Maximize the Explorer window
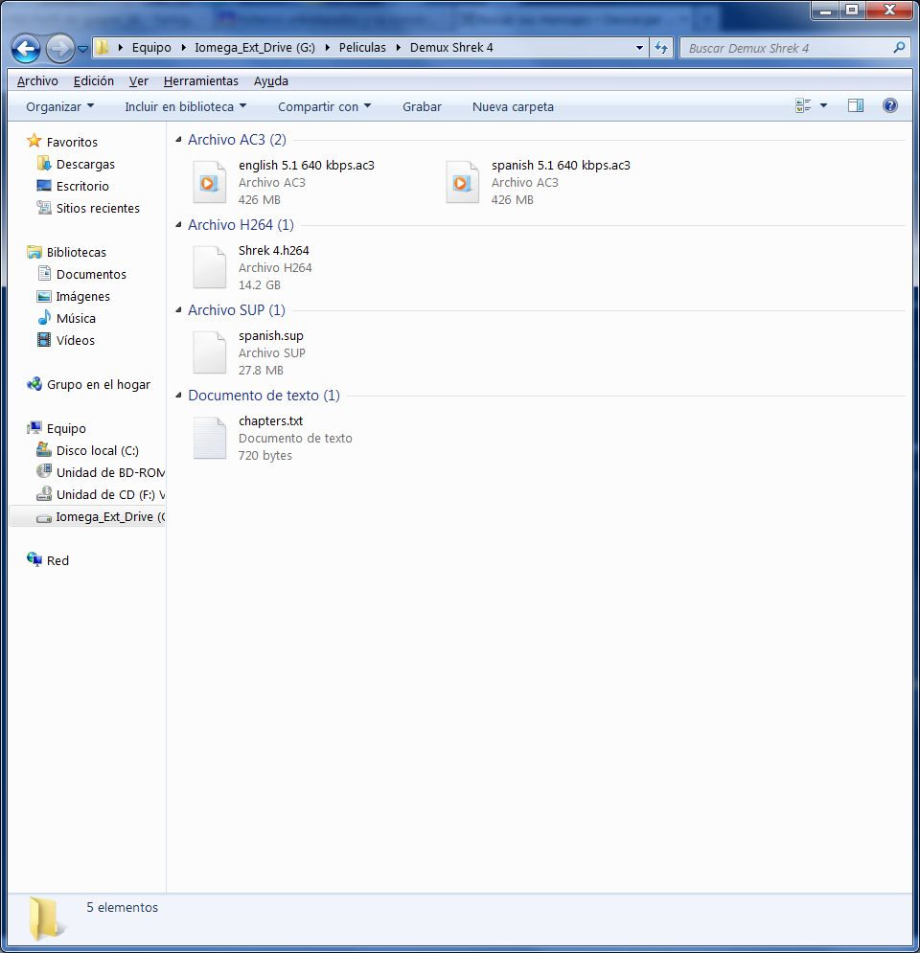Viewport: 920px width, 953px height. click(853, 10)
